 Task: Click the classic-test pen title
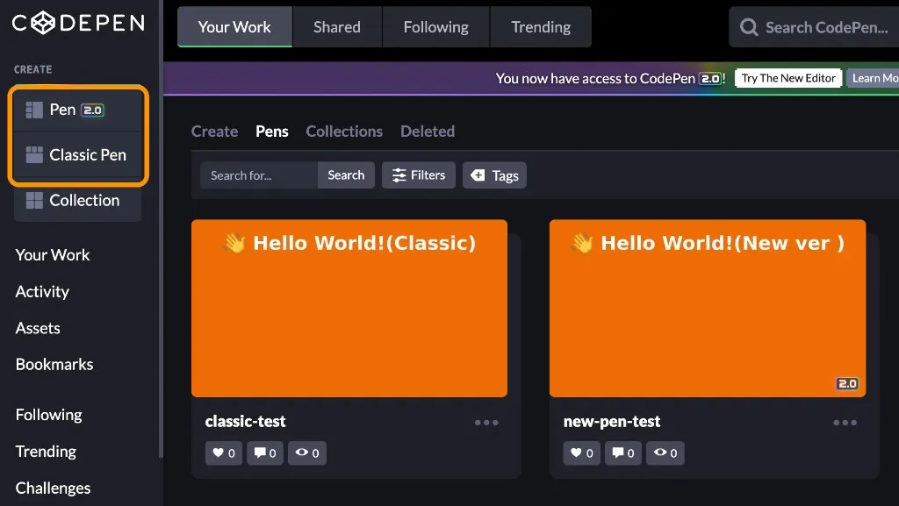coord(246,421)
